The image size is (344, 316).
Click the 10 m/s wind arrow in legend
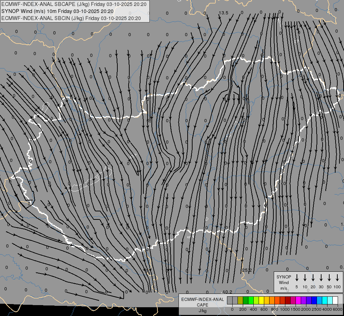(x=305, y=278)
